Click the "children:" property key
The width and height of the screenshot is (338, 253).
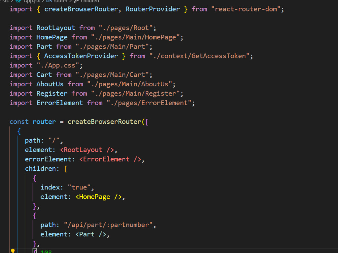42,168
